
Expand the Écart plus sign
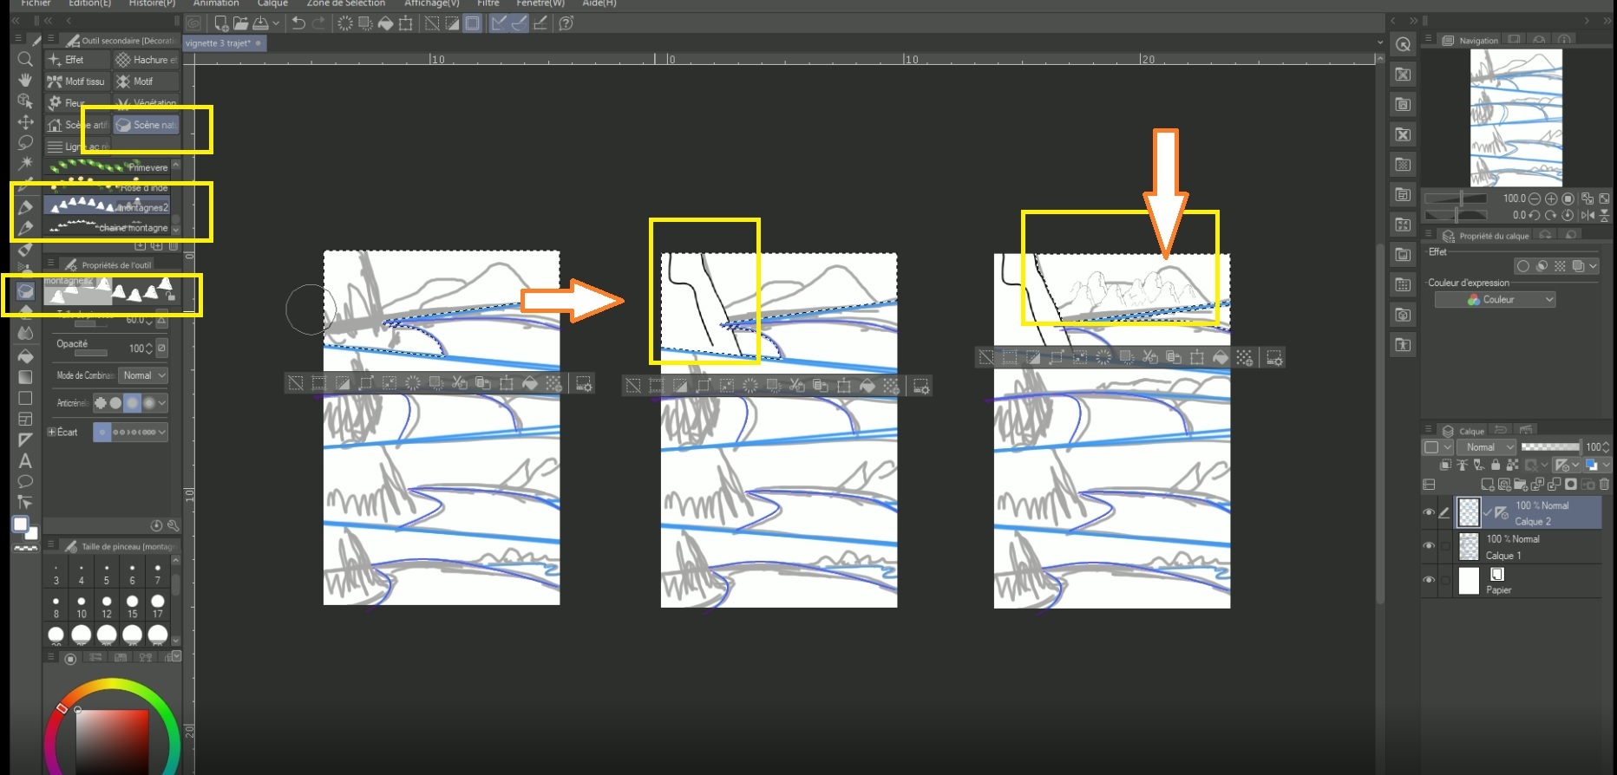[x=51, y=432]
